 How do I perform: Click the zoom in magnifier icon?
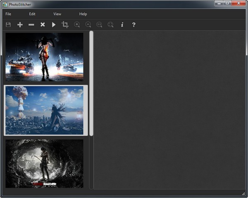click(77, 25)
